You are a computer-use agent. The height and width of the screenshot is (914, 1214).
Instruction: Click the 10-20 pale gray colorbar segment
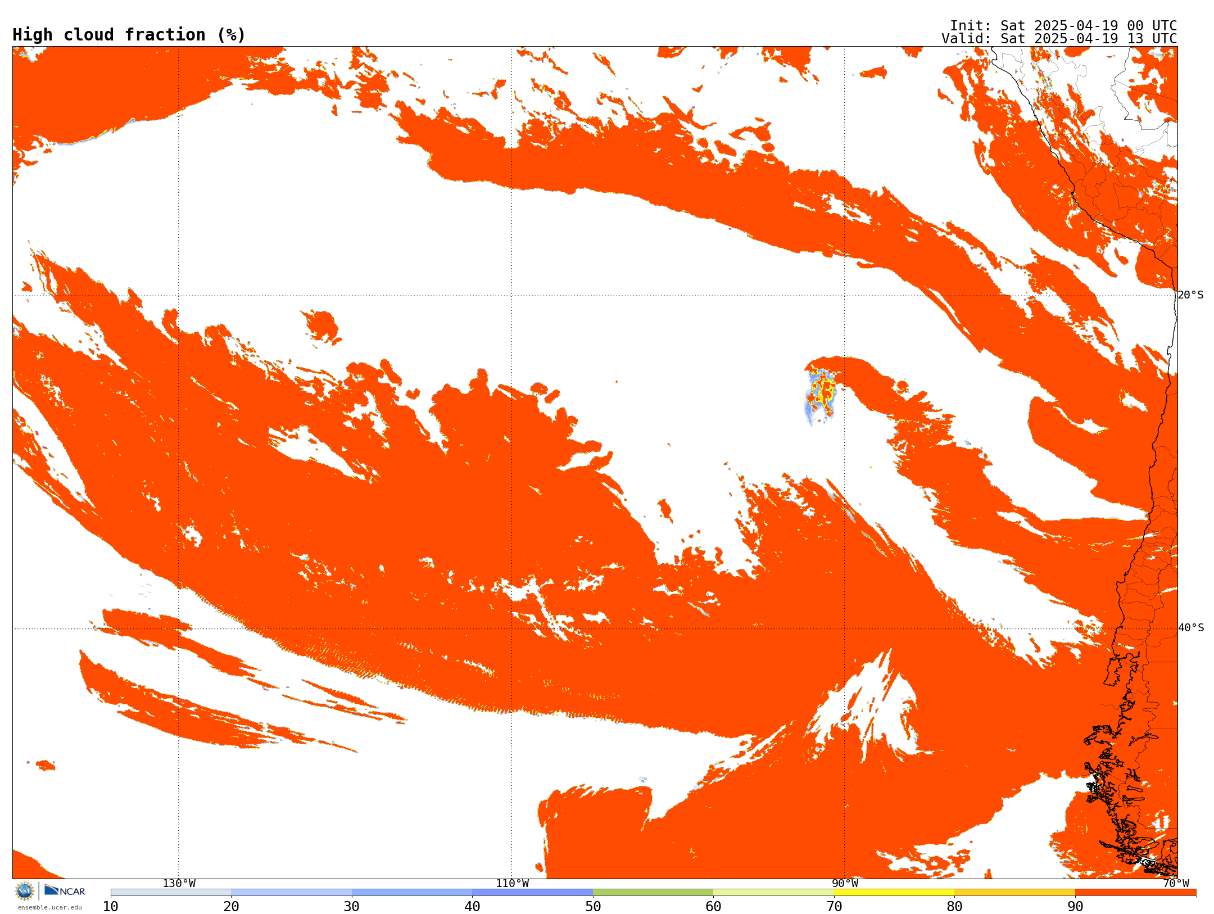pos(171,893)
